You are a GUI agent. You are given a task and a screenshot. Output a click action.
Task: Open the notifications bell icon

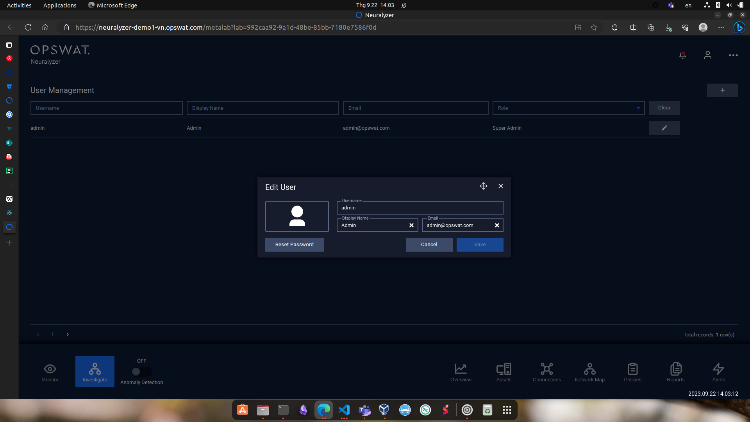[x=682, y=55]
